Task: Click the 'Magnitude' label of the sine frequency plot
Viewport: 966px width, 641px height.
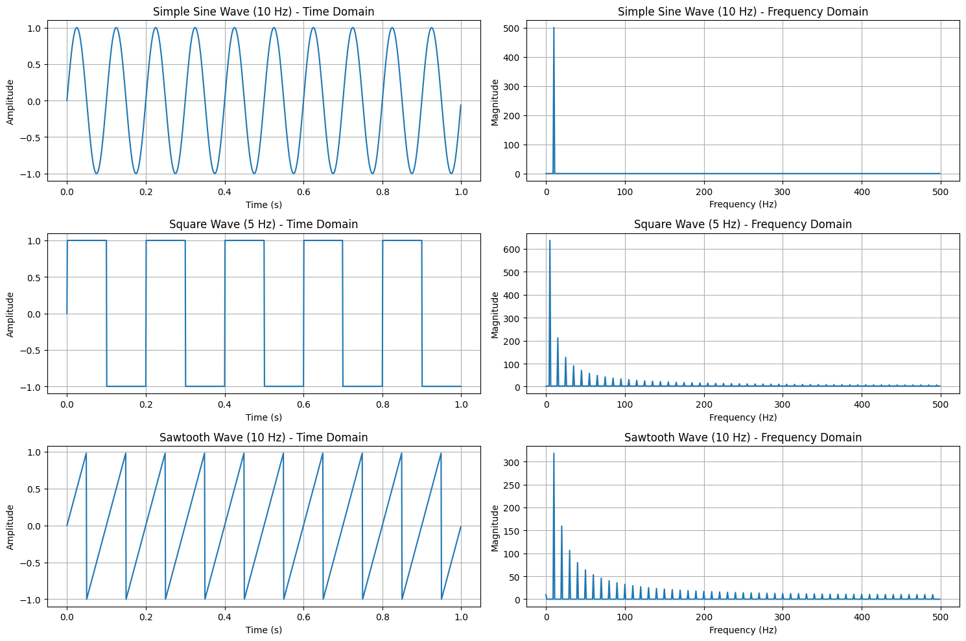Action: tap(495, 102)
